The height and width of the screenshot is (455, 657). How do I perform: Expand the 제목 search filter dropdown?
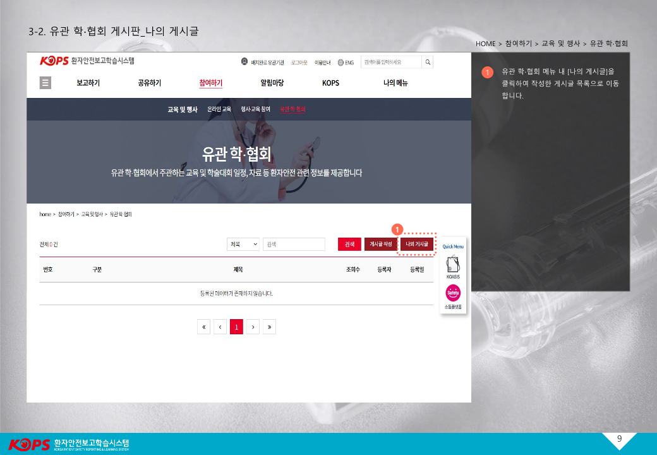(243, 244)
